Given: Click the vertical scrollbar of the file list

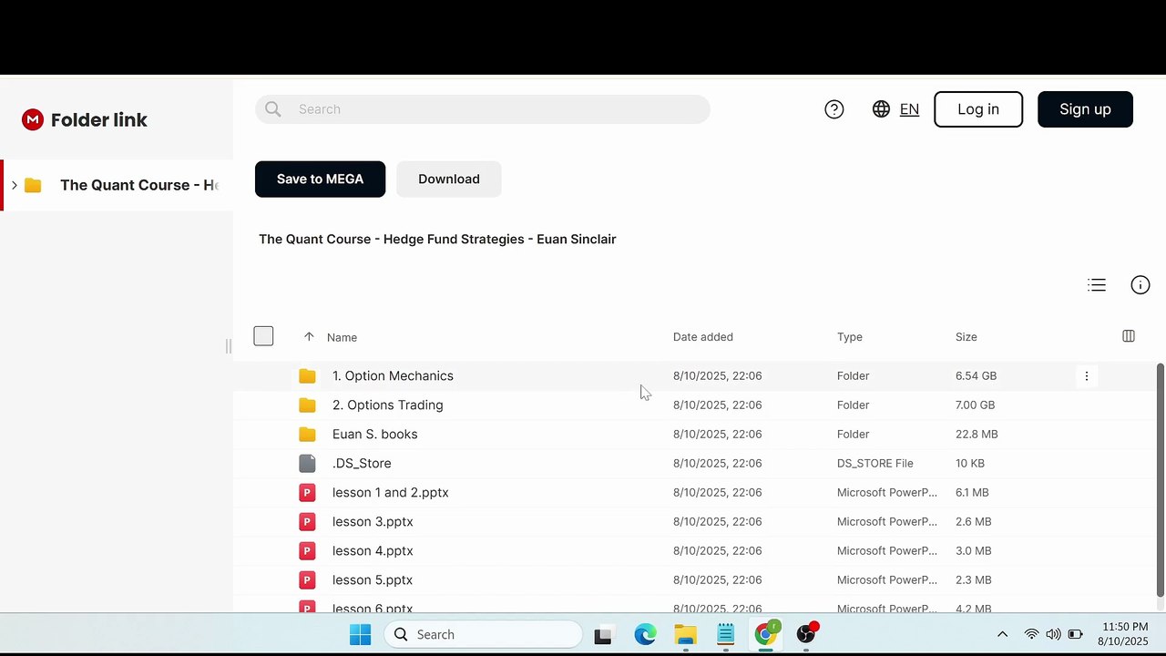Looking at the screenshot, I should (1160, 480).
